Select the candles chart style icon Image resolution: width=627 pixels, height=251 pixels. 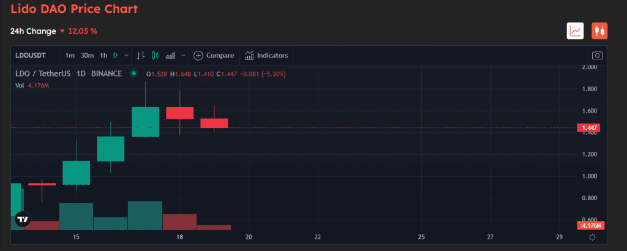coord(156,56)
